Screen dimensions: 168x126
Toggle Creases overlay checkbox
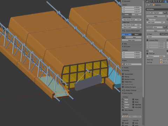123,105
